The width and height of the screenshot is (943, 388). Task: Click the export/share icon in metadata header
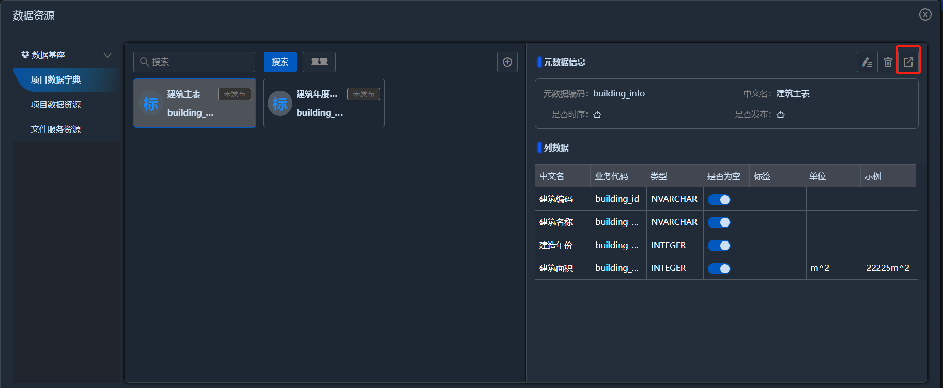(x=908, y=62)
